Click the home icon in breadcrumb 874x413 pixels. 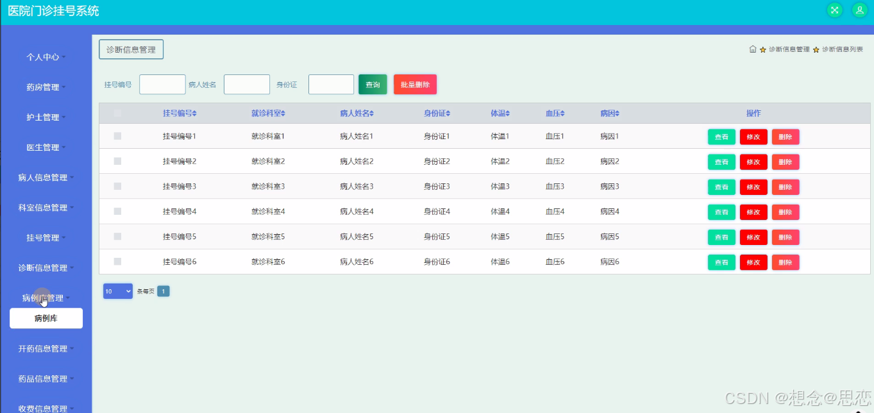point(753,49)
